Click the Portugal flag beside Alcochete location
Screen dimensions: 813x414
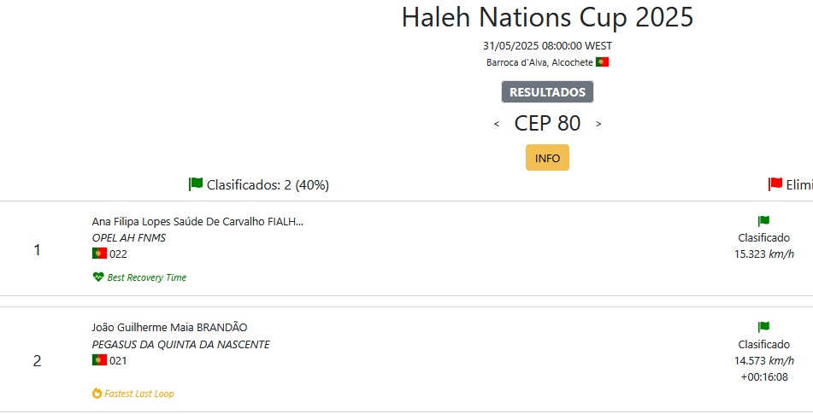tap(602, 62)
